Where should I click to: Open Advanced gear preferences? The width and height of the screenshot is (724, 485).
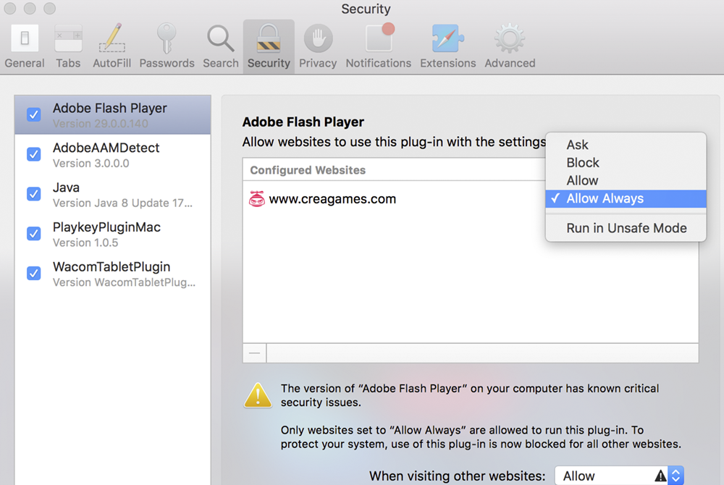pyautogui.click(x=510, y=46)
